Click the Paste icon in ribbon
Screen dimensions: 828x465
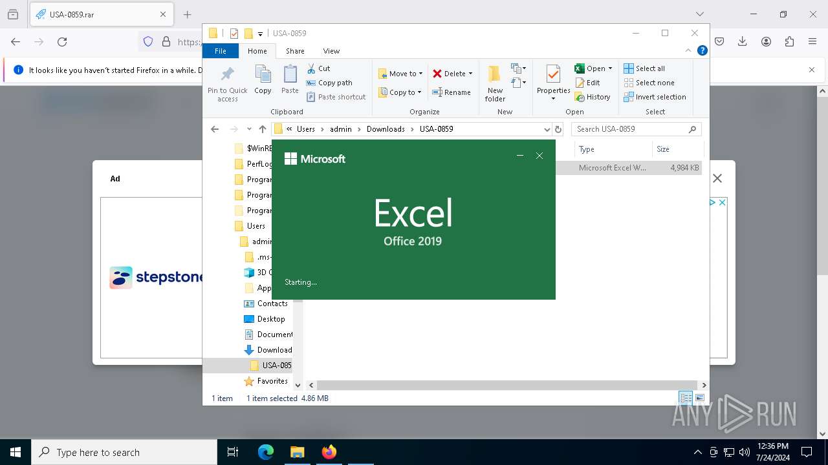(x=290, y=80)
